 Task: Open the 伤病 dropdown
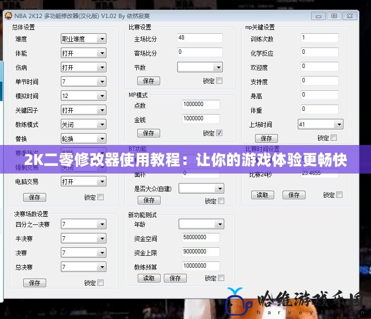tap(83, 67)
